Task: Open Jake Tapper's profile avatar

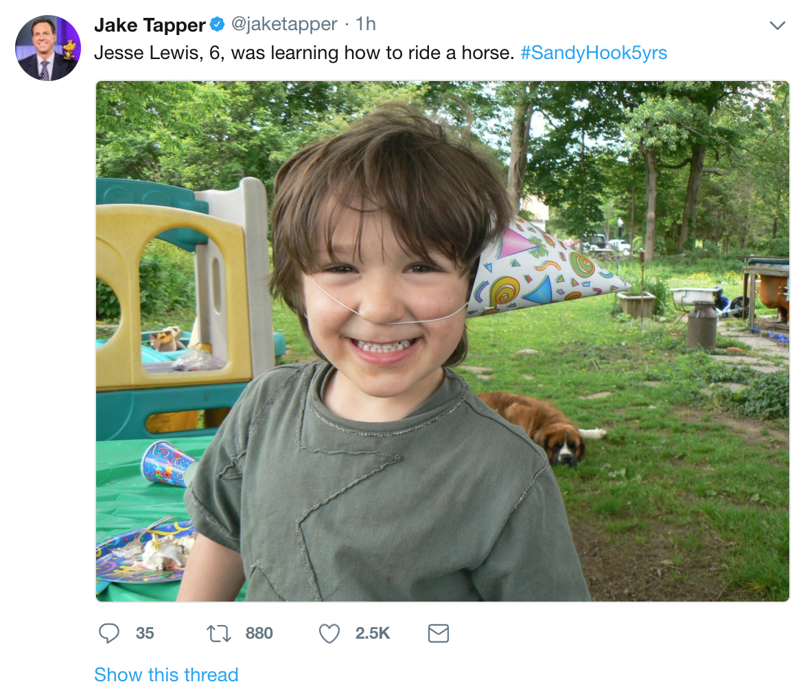Action: pos(48,48)
